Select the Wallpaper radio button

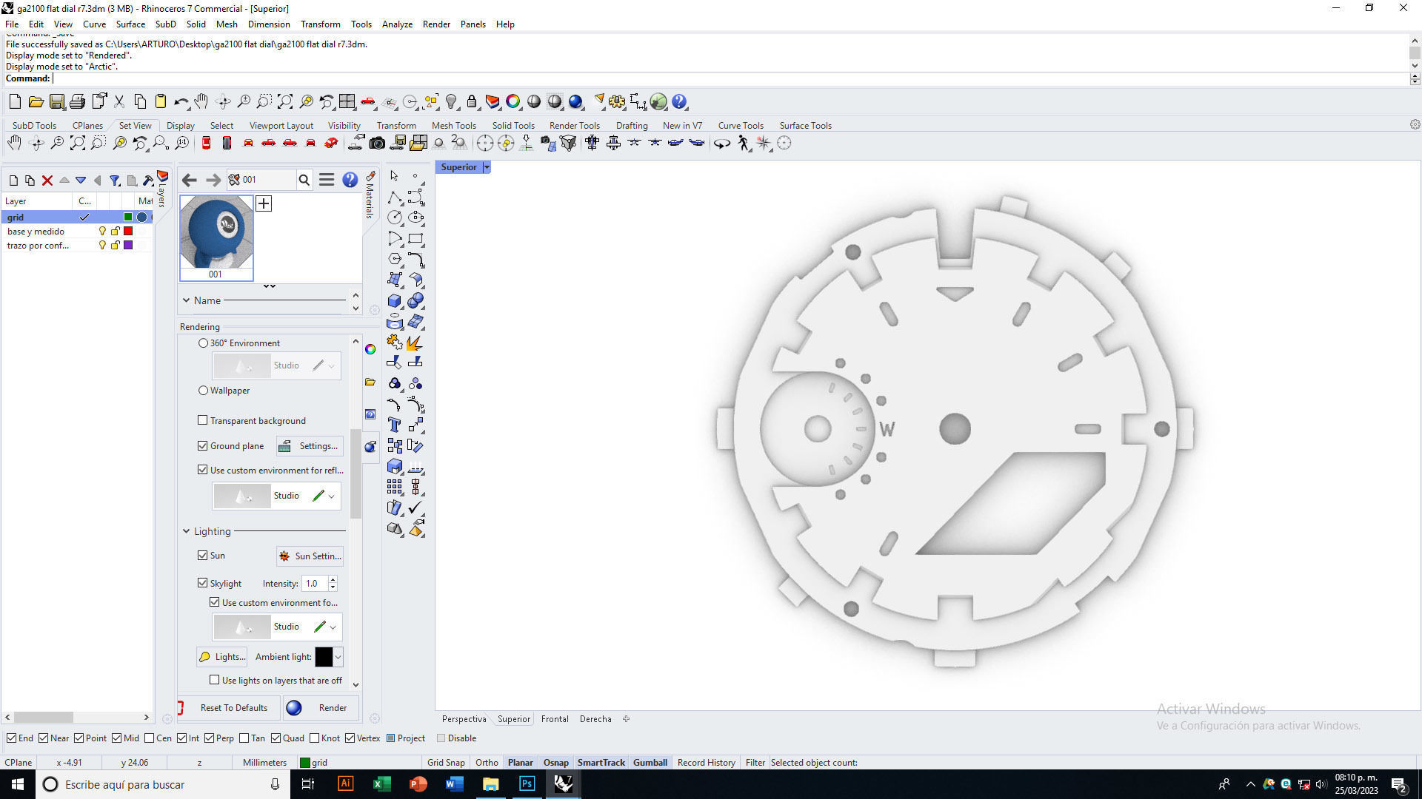[x=203, y=391]
